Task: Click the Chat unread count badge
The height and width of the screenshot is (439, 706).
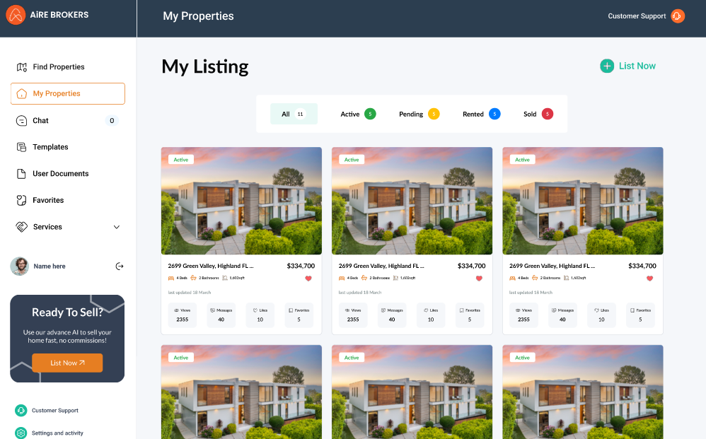Action: [x=112, y=121]
